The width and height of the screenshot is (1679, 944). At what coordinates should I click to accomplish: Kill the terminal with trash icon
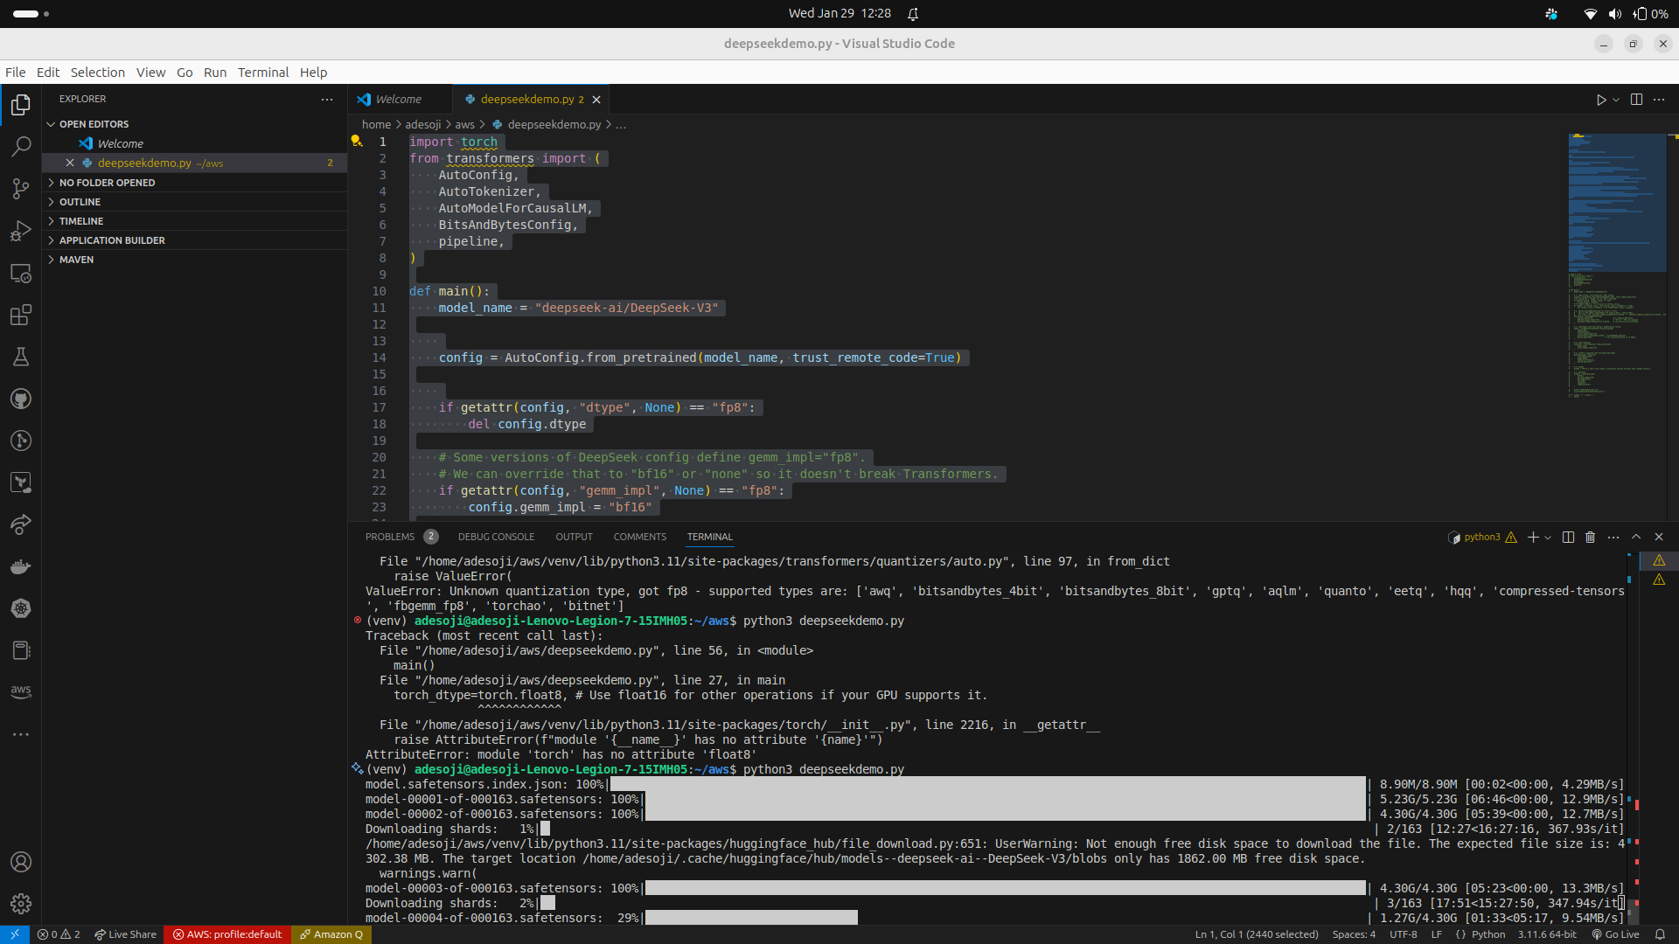[x=1590, y=537]
